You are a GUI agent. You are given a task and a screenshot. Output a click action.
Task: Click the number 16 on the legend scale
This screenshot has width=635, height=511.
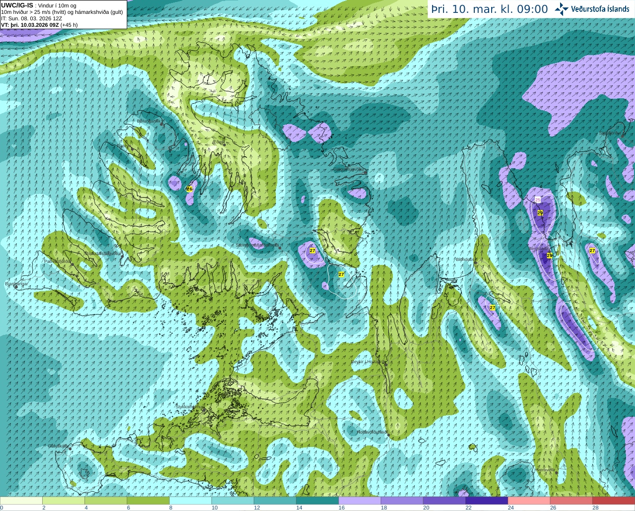(341, 508)
